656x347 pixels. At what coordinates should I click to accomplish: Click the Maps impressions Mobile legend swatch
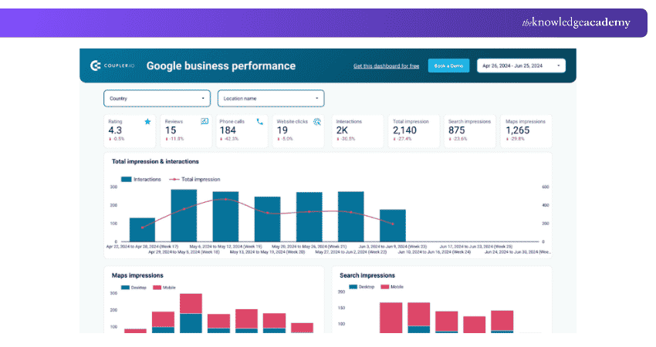[x=157, y=288]
